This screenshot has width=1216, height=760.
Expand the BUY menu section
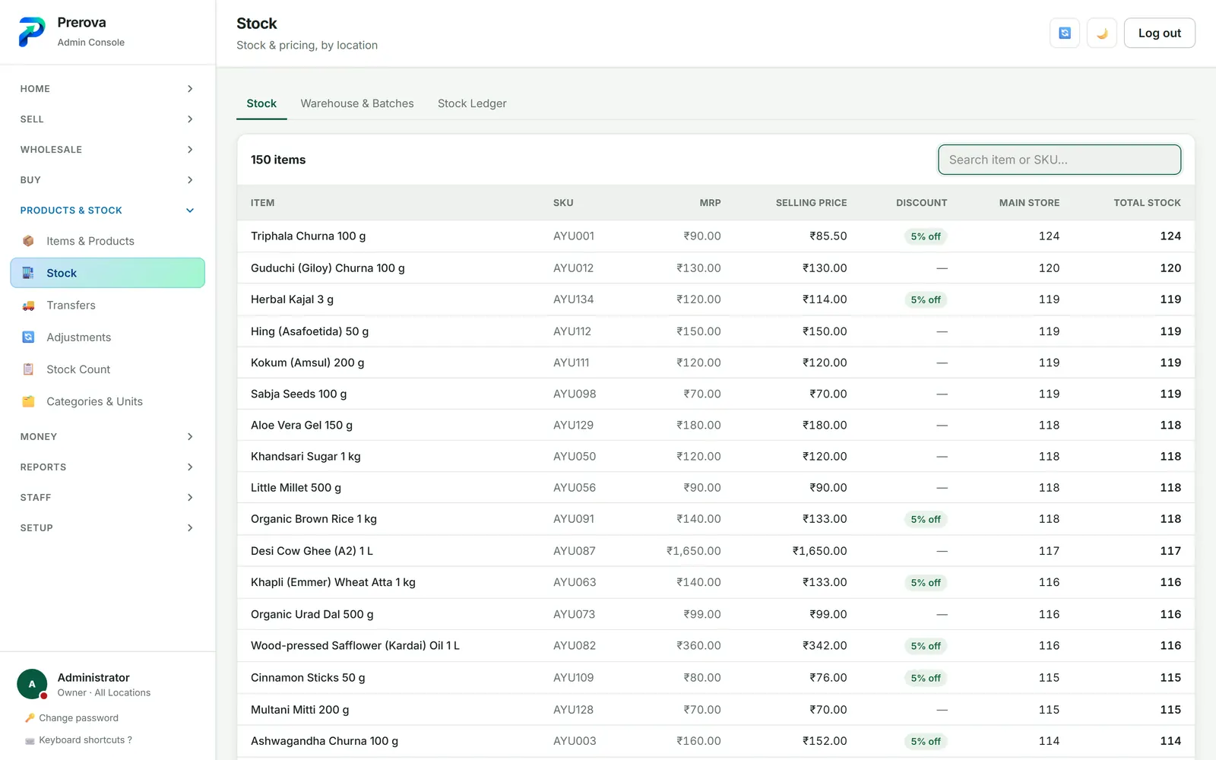[x=107, y=180]
